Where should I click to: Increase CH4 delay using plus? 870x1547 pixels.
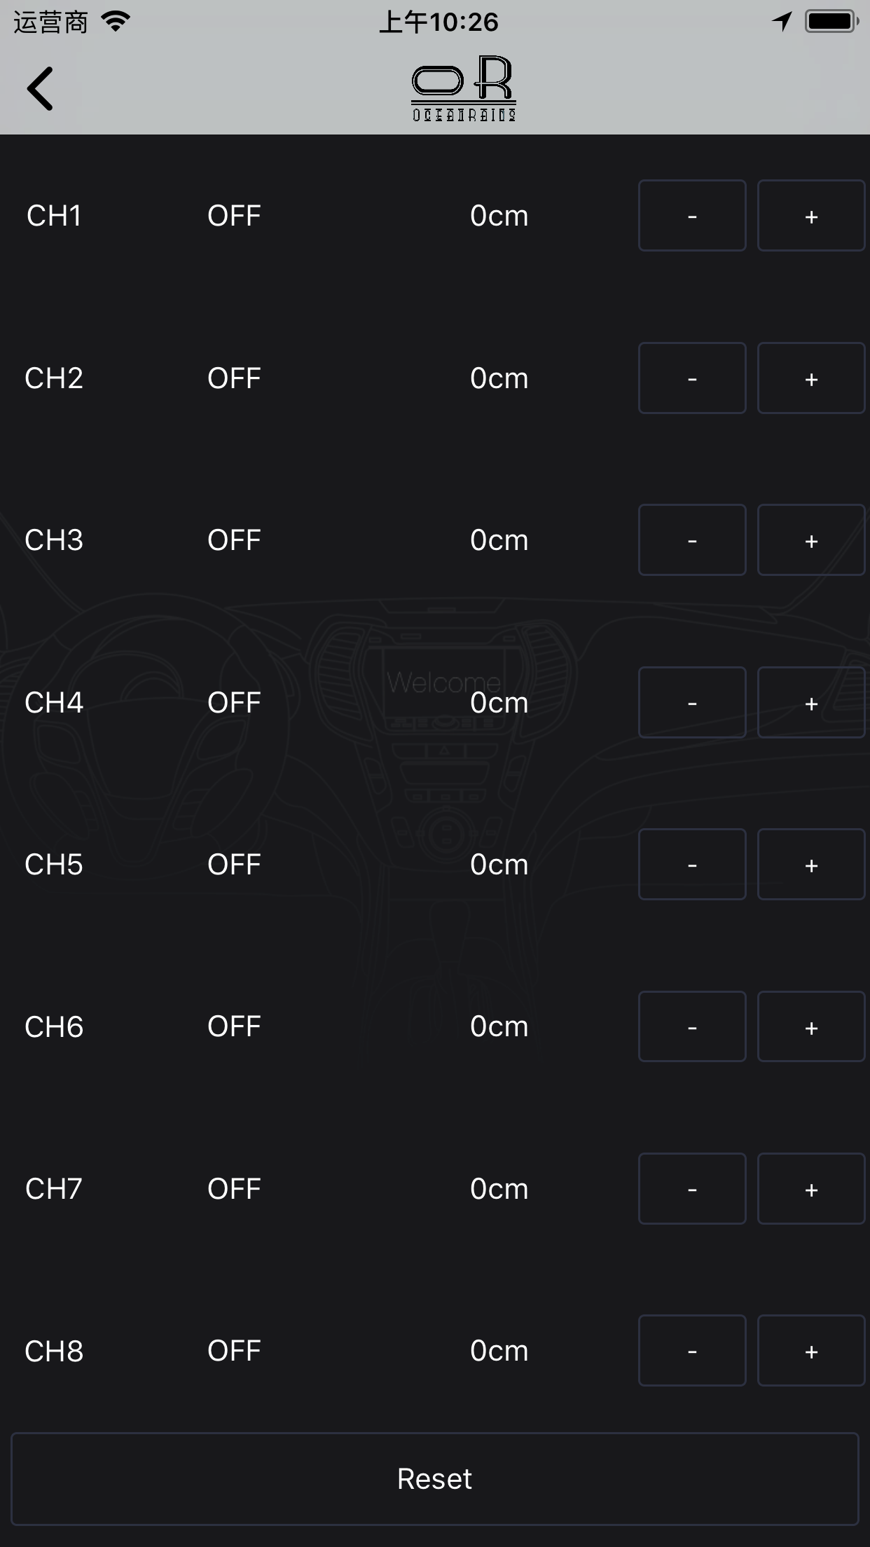[810, 703]
